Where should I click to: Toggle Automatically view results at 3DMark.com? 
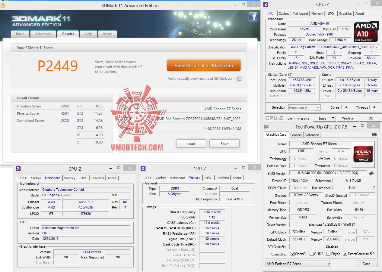click(x=239, y=79)
